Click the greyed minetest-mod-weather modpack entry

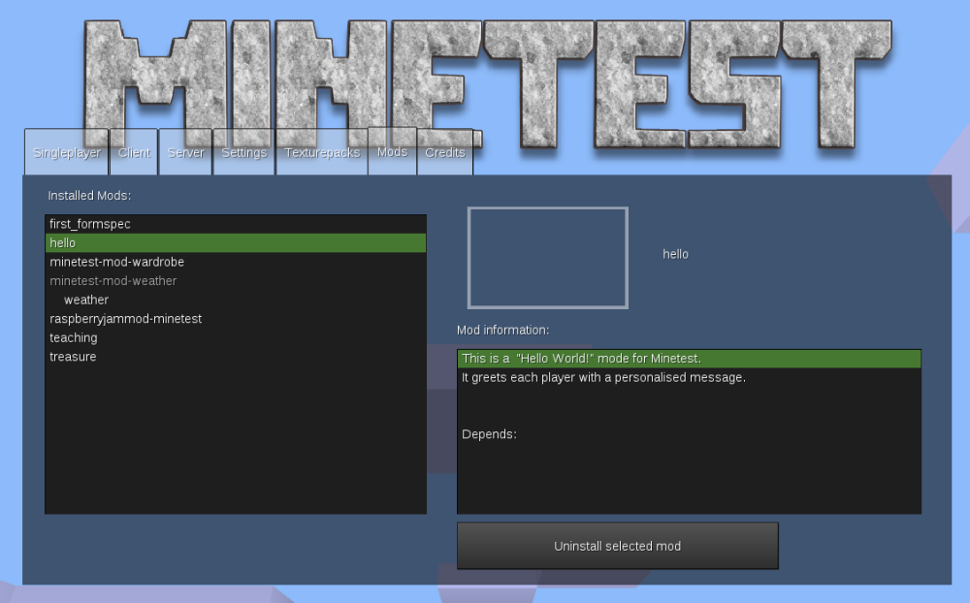coord(236,281)
